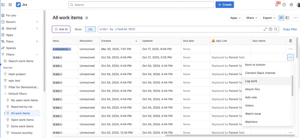Screen dimensions: 300x138
Task: Open the column configuration icon
Action: 290,41
